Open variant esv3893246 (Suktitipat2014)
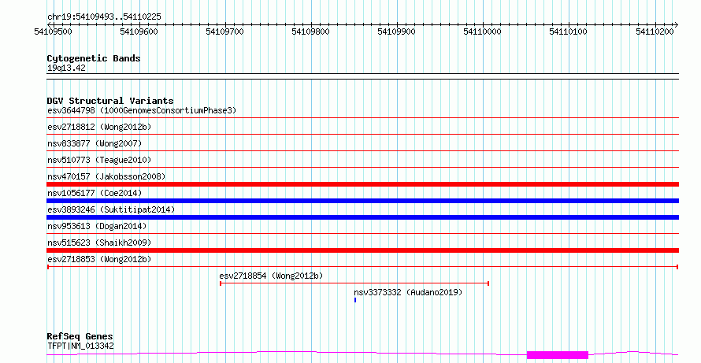 (111, 209)
